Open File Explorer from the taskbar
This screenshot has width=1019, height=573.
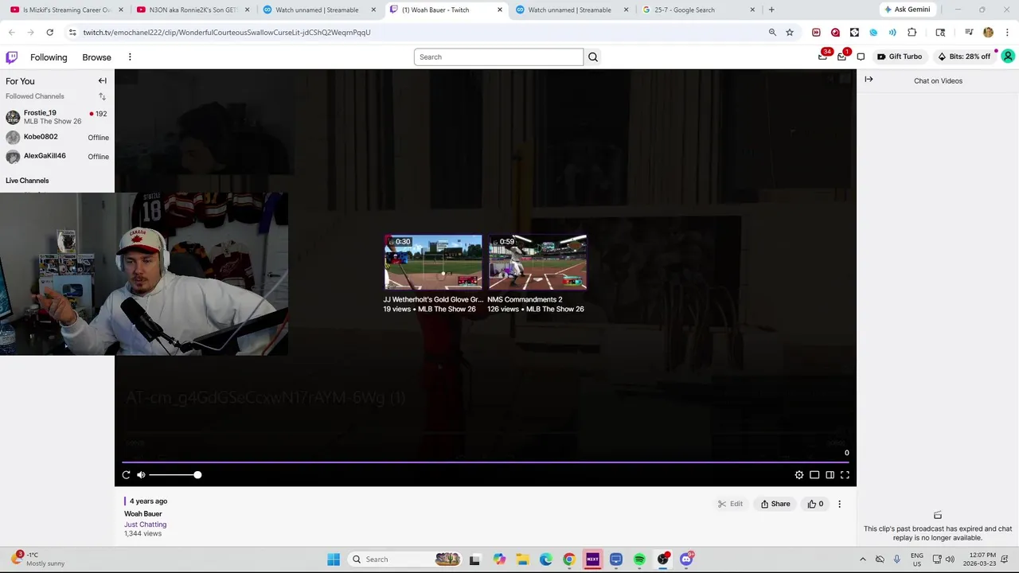(522, 559)
